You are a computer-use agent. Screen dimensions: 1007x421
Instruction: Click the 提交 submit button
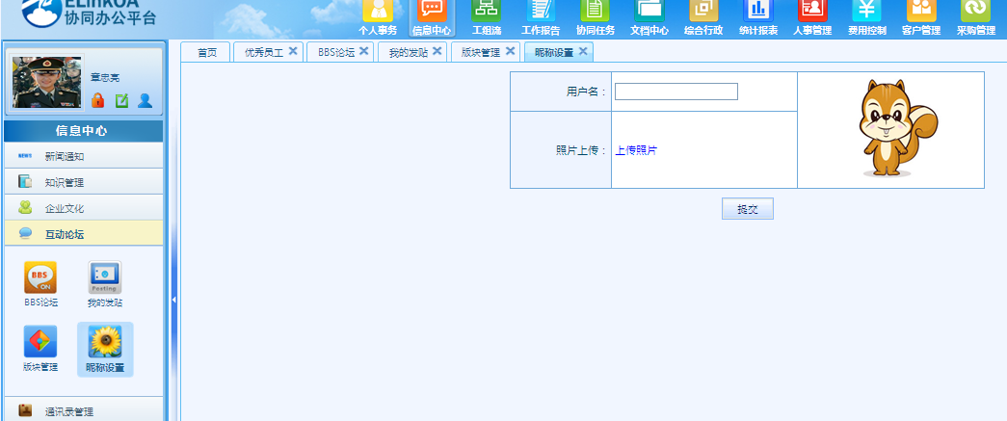point(748,209)
